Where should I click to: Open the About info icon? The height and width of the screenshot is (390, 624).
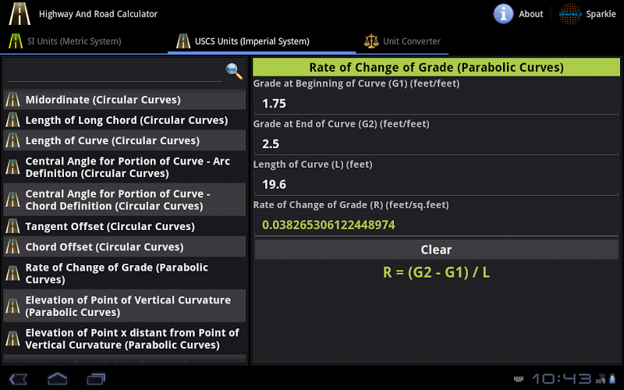503,14
